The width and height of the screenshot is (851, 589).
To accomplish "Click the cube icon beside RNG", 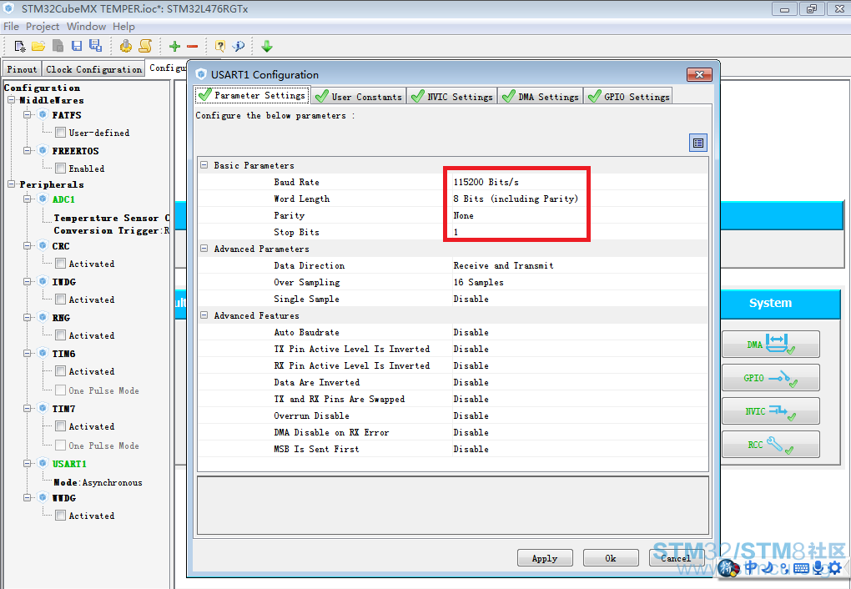I will coord(43,318).
